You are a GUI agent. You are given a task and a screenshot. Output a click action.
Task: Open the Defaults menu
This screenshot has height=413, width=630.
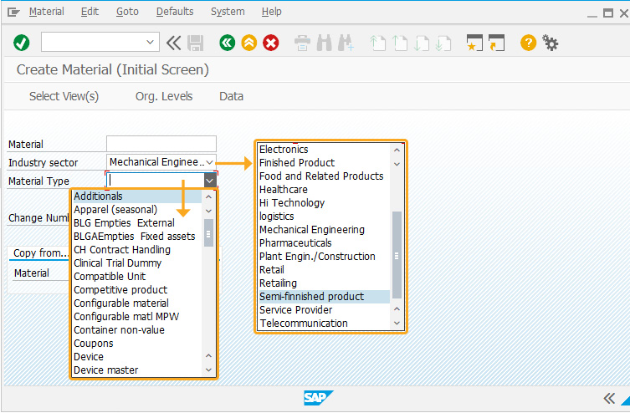175,12
